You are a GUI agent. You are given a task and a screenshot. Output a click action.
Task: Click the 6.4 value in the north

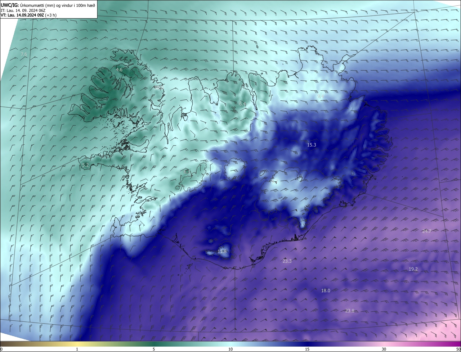tap(242, 104)
